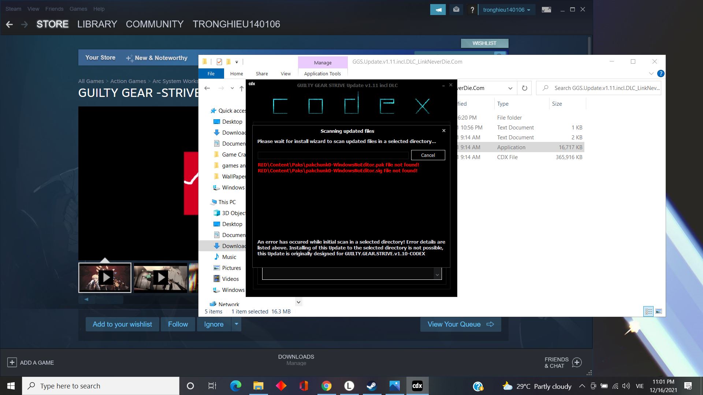Switch Explorer to details view
Screen dimensions: 703x395
pos(648,312)
